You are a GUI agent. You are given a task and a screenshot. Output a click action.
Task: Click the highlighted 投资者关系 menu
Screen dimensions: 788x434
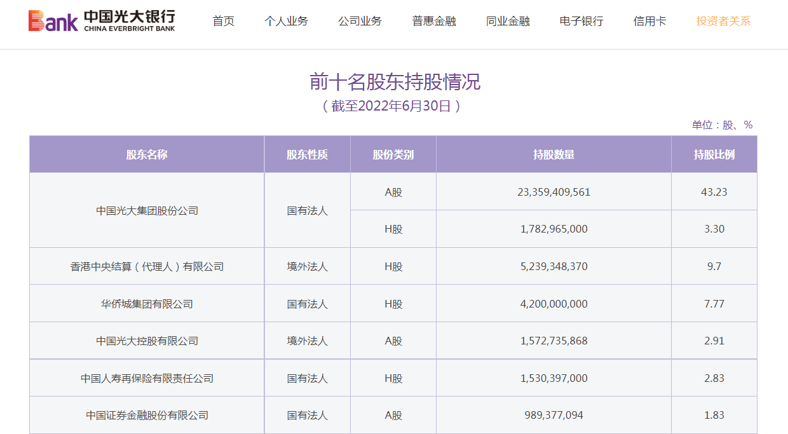point(723,21)
